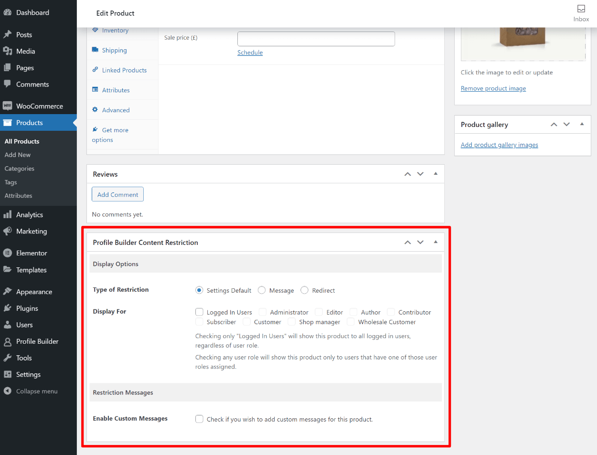Click the Linked Products chain icon

[95, 70]
